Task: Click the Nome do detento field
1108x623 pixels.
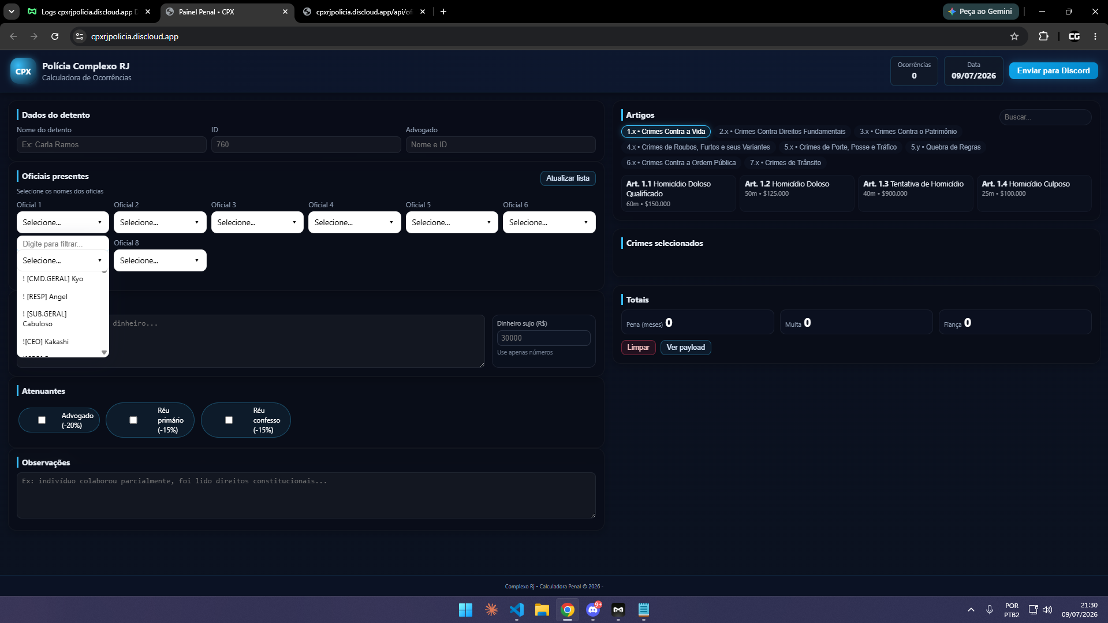Action: (111, 145)
